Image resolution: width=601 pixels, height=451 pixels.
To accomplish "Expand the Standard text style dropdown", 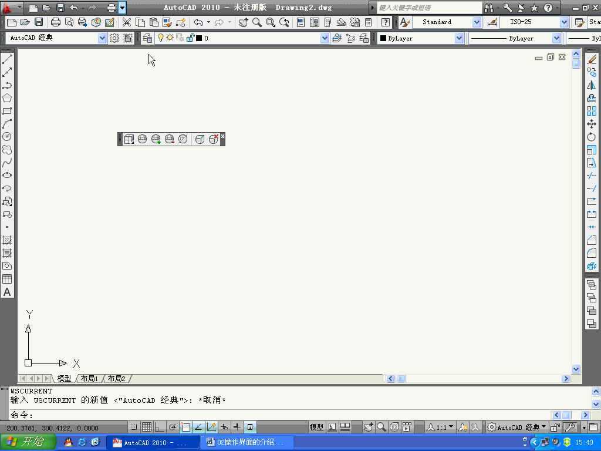I will click(477, 22).
